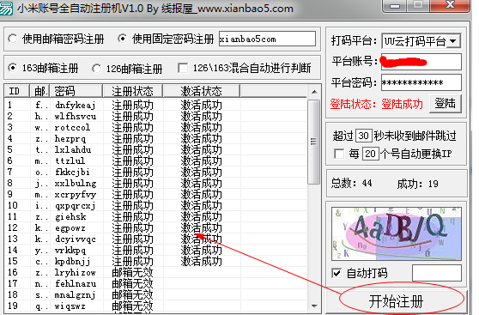Toggle 每20个号自动更换IP checkbox
Image resolution: width=479 pixels, height=315 pixels.
[339, 154]
